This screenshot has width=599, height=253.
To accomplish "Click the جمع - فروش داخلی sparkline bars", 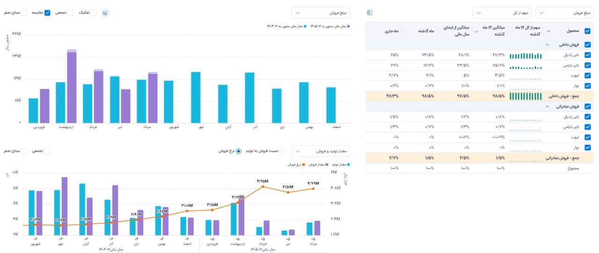I will click(526, 96).
